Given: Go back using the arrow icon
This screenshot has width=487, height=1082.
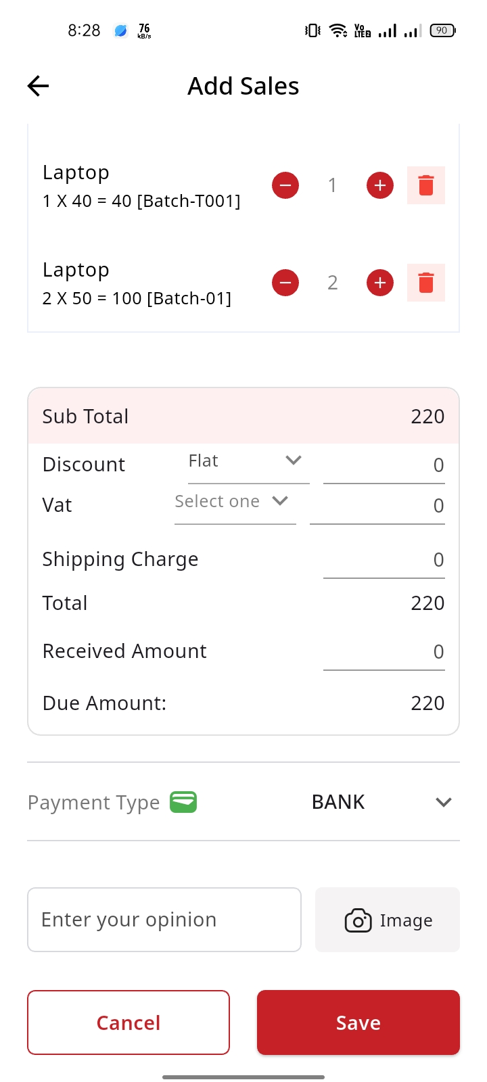Looking at the screenshot, I should click(39, 86).
